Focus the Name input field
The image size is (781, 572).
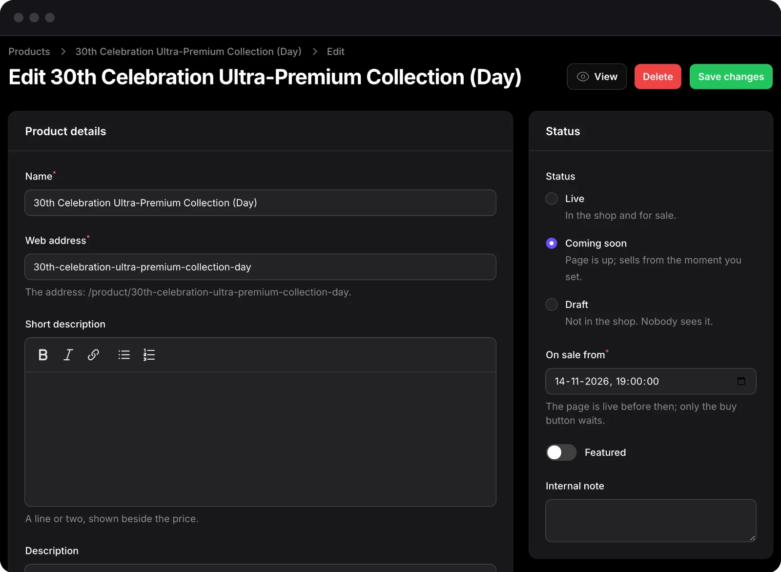point(261,203)
